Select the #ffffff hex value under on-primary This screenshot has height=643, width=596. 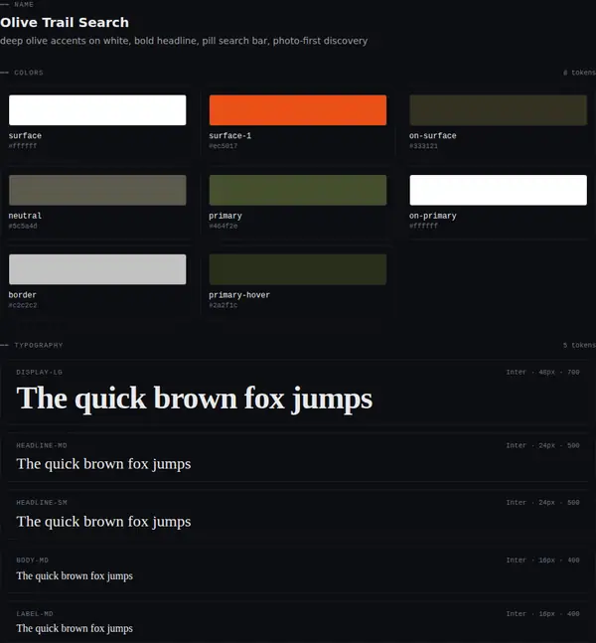point(423,226)
